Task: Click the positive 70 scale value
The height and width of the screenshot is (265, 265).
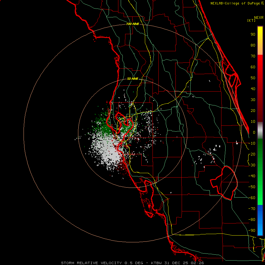Action: tap(253, 56)
